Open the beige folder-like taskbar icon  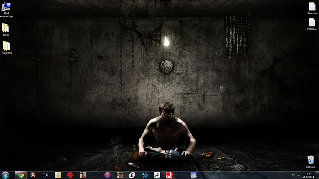point(58,175)
